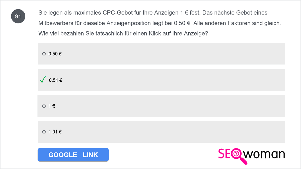Click the 0,50 € answer label text

55,54
